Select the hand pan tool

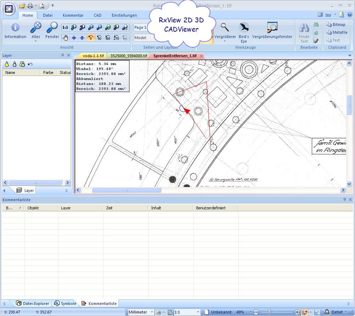pos(65,38)
